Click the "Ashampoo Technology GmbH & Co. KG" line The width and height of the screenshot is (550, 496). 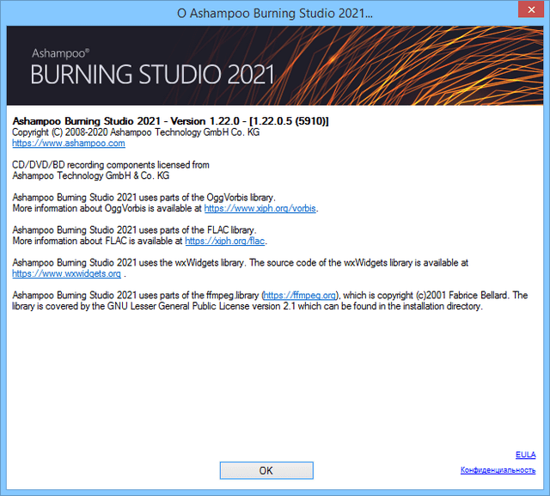click(91, 175)
